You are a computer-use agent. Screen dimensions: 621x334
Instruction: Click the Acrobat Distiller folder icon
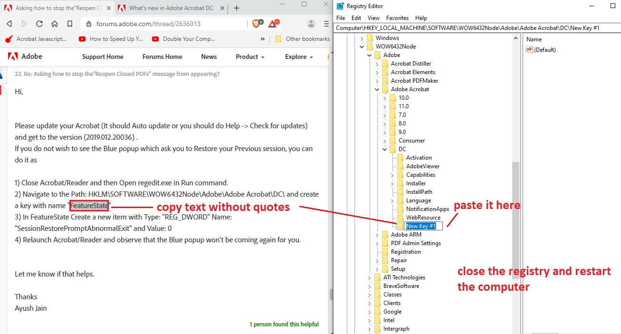pos(385,64)
